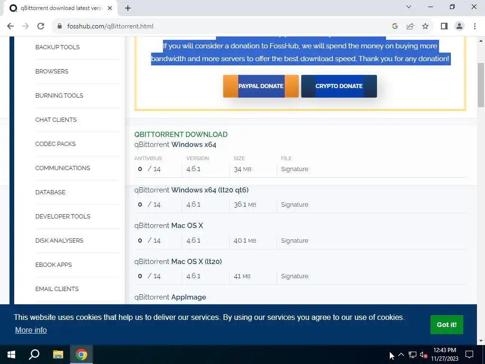Viewport: 485px width, 364px height.
Task: Open the DATABASE category
Action: coord(50,192)
